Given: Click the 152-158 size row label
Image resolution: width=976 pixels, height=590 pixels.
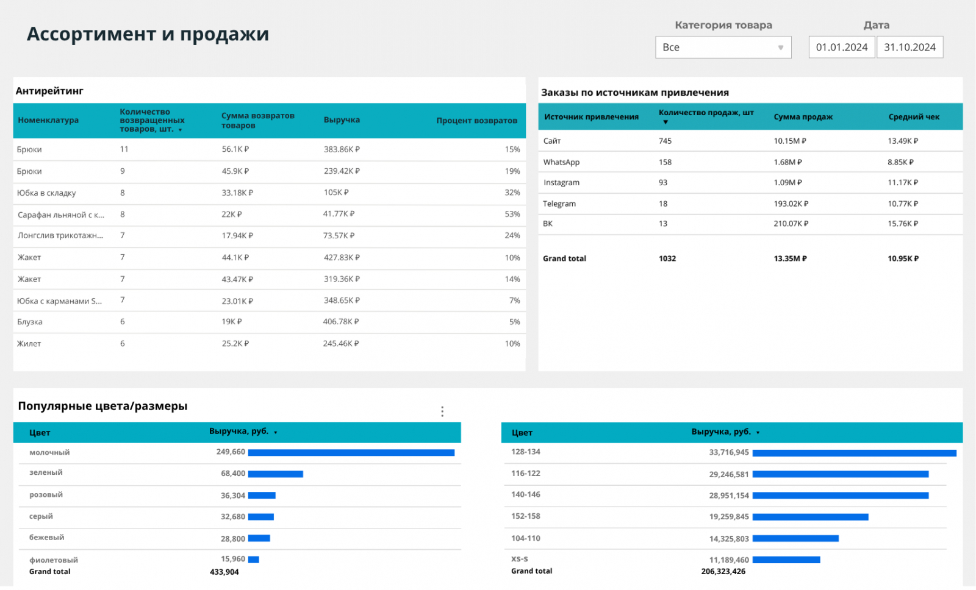Looking at the screenshot, I should [x=526, y=517].
